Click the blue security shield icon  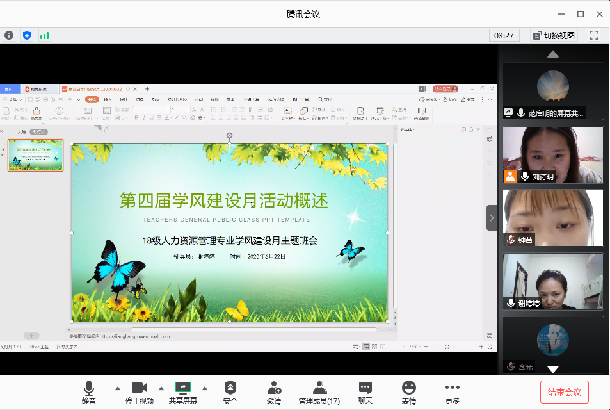pyautogui.click(x=27, y=35)
